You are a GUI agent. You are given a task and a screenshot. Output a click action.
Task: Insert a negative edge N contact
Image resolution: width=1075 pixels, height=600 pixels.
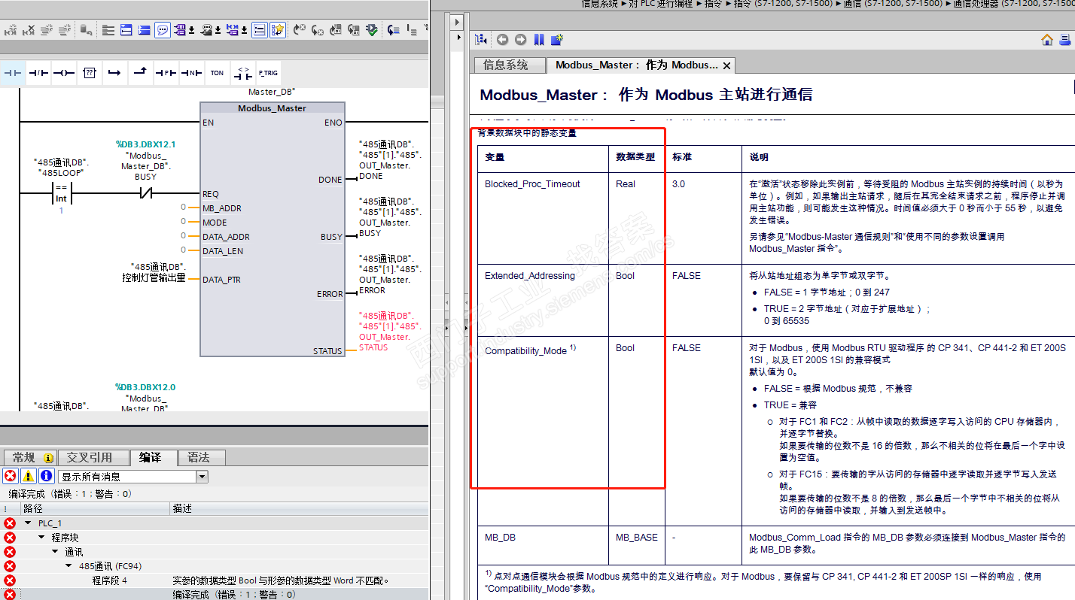191,73
